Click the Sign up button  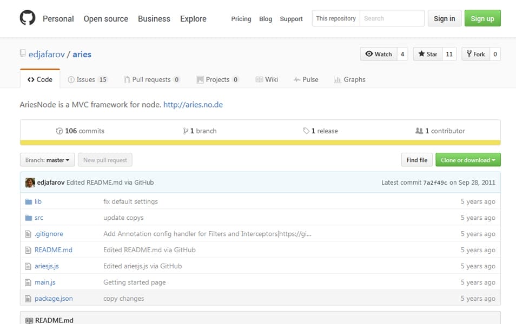[x=482, y=18]
